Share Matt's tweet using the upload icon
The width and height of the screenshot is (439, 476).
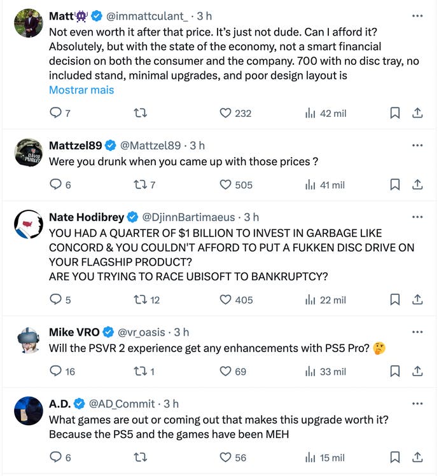point(417,113)
